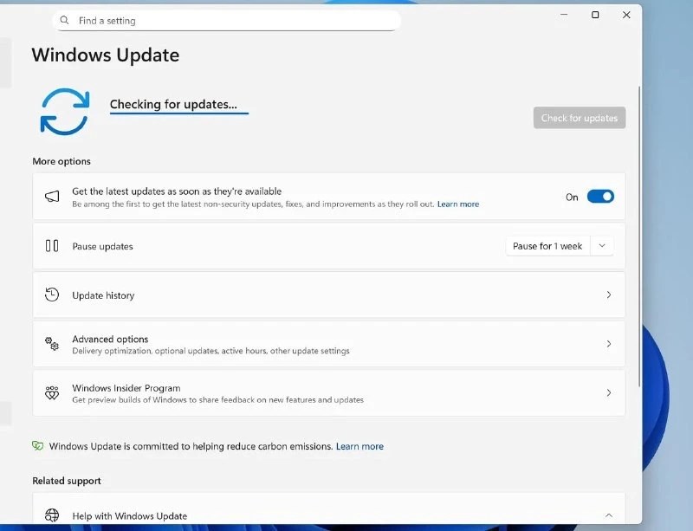The width and height of the screenshot is (693, 531).
Task: Open Learn more link about carbon emissions
Action: click(359, 446)
